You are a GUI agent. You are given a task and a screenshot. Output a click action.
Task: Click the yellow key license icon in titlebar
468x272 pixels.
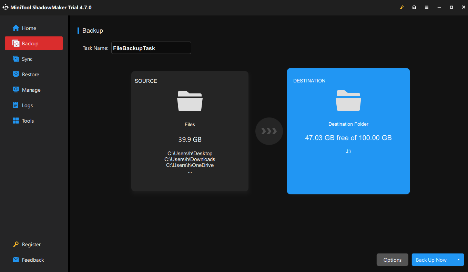pyautogui.click(x=402, y=7)
